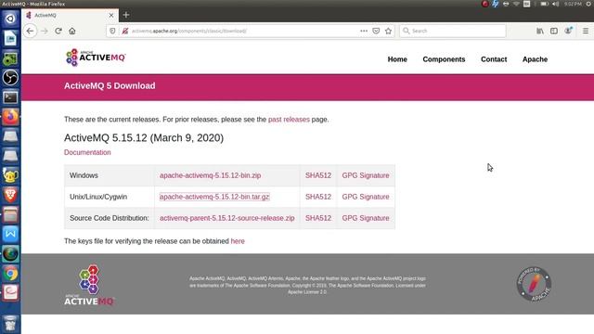Focus the Firefox Search box
This screenshot has height=334, width=594.
(453, 31)
